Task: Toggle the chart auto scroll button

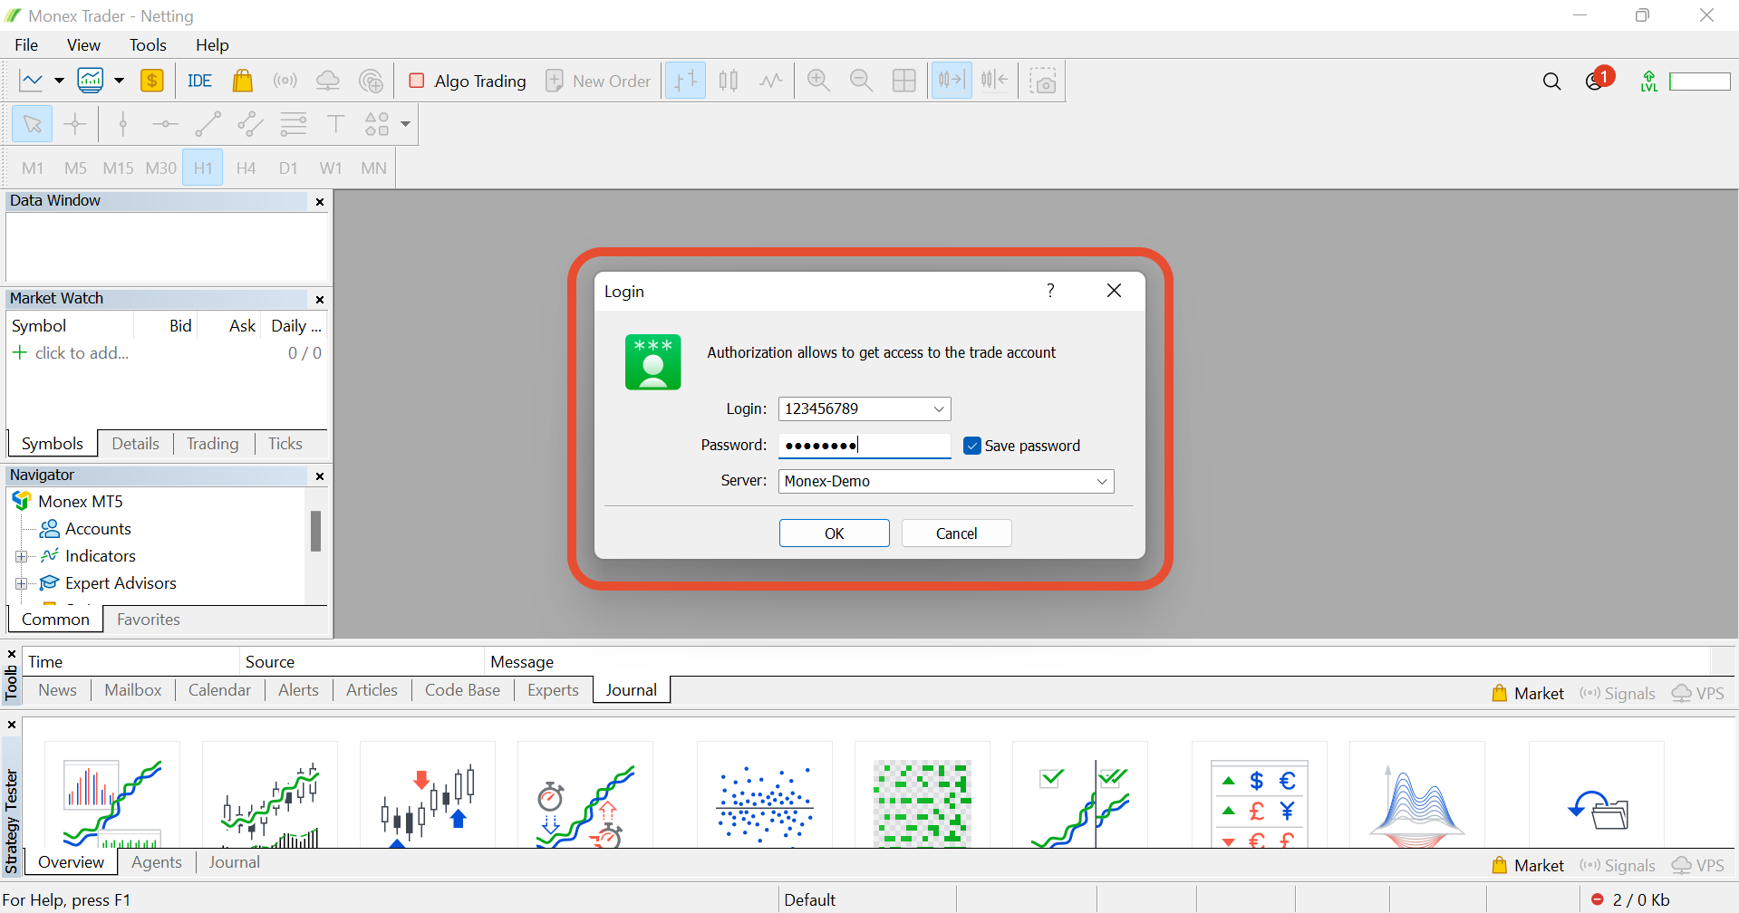Action: 952,81
